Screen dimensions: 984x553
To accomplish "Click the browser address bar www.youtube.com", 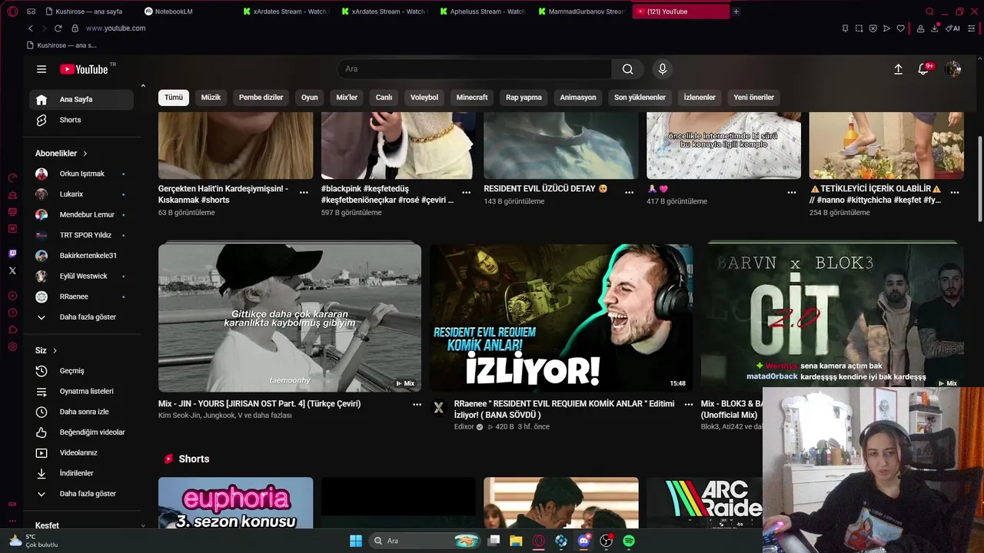I will (115, 28).
